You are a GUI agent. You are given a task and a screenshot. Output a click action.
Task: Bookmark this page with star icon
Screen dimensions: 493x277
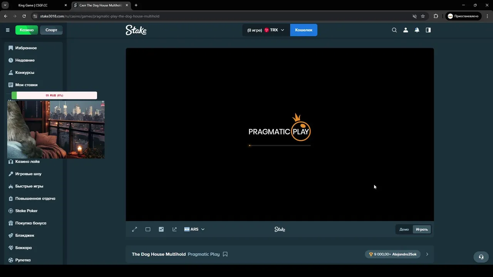423,16
